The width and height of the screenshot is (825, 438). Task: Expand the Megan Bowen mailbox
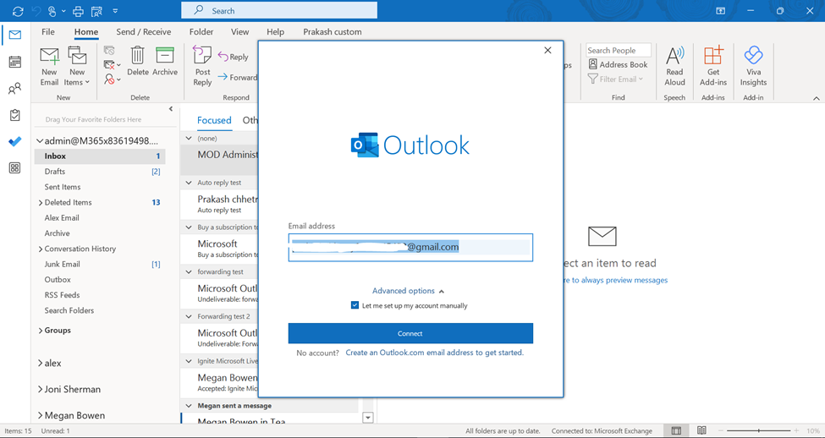41,415
